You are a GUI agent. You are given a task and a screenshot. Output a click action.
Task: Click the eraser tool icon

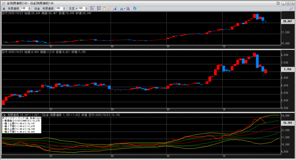click(115, 8)
